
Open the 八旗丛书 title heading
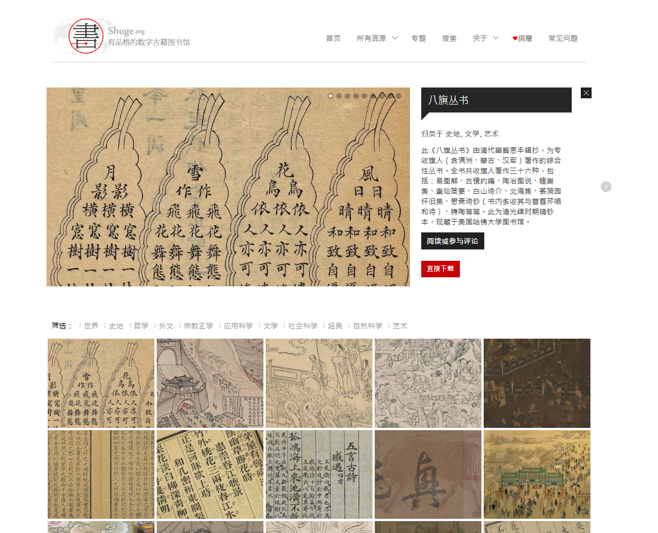point(448,100)
